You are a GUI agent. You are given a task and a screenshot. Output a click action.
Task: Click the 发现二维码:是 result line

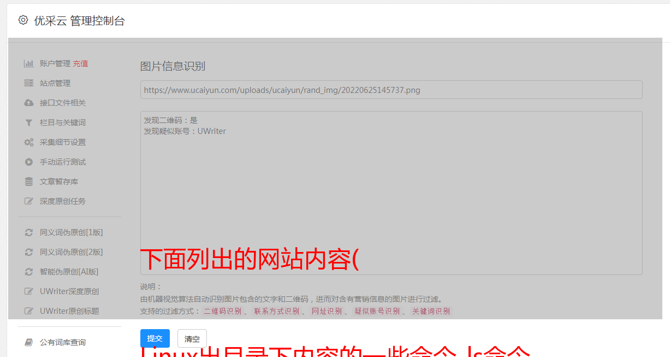(171, 120)
